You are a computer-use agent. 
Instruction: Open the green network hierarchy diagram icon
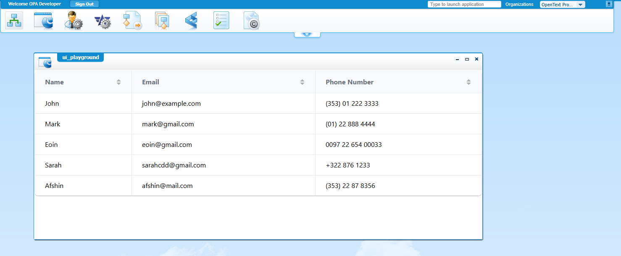(14, 21)
